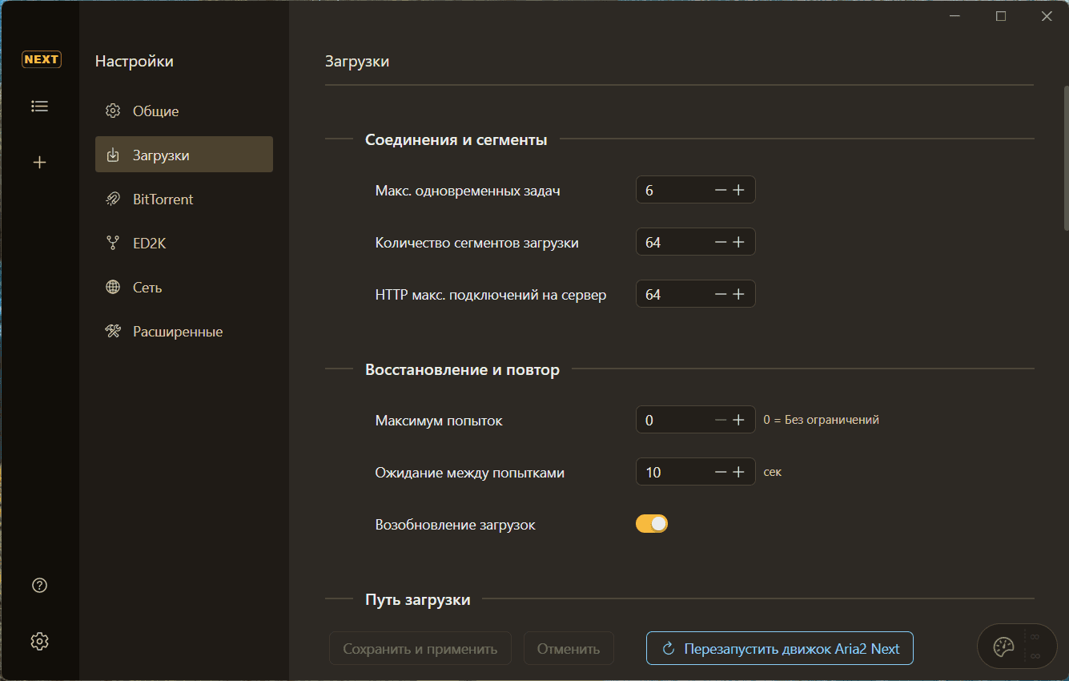Maximize the application window

coord(1001,16)
